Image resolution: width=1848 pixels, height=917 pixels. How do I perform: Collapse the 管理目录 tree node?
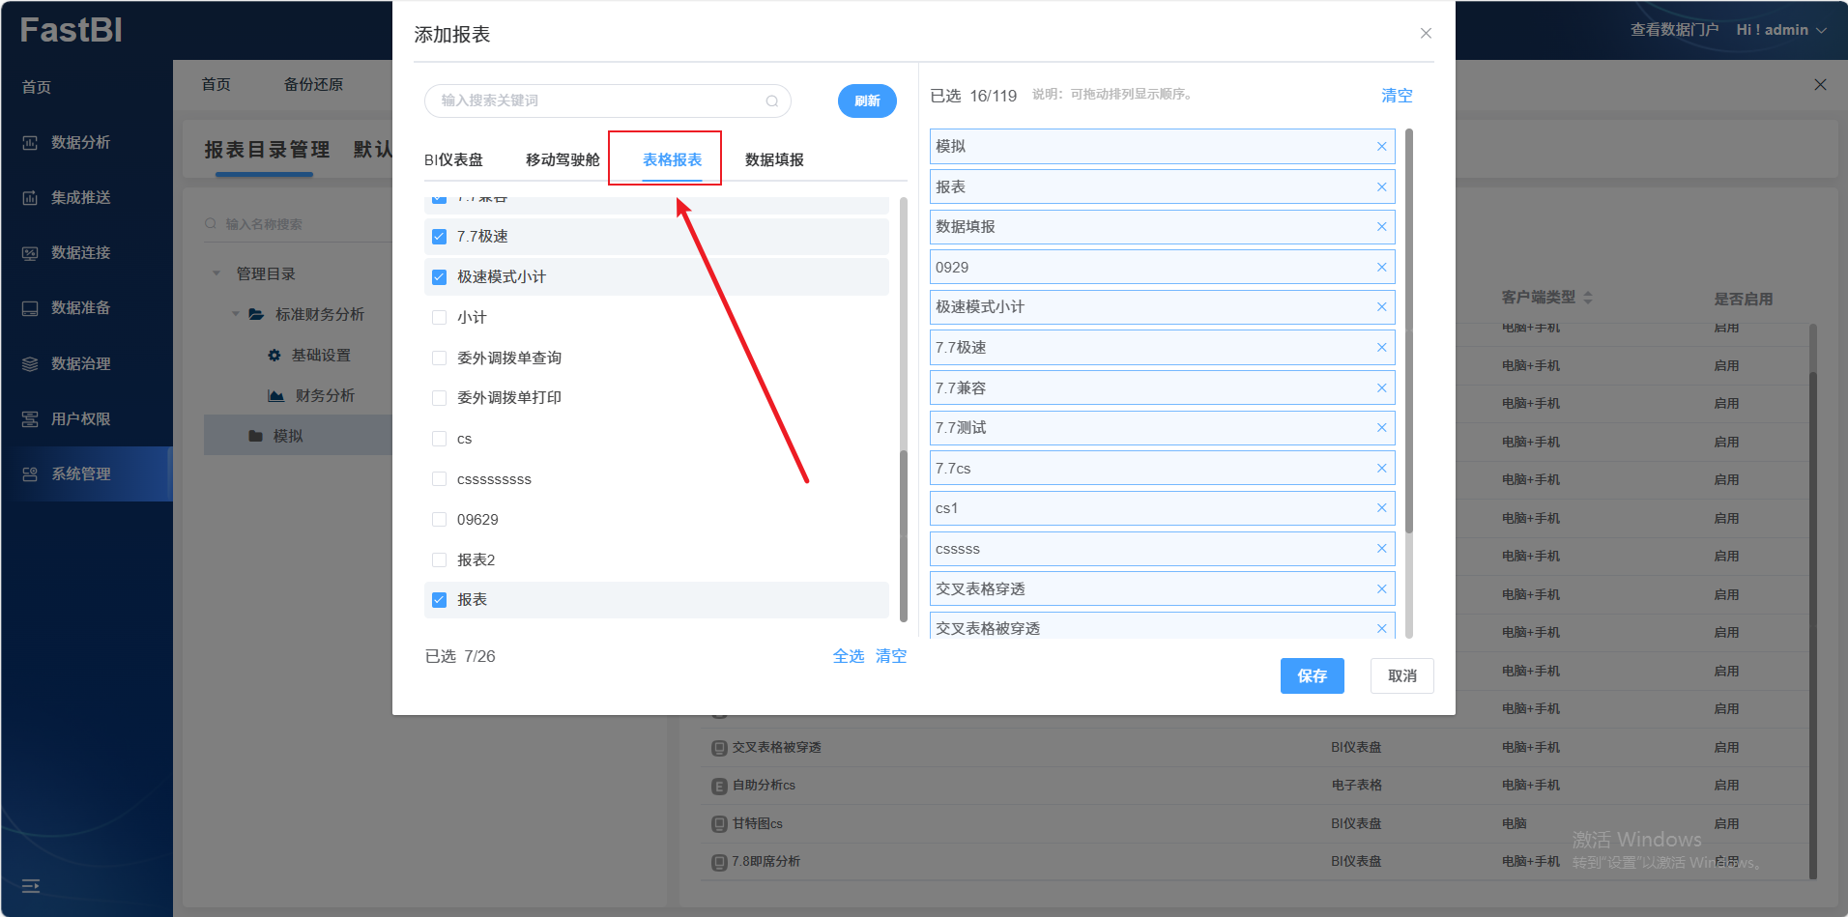pyautogui.click(x=217, y=274)
